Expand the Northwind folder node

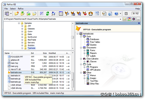(22, 37)
